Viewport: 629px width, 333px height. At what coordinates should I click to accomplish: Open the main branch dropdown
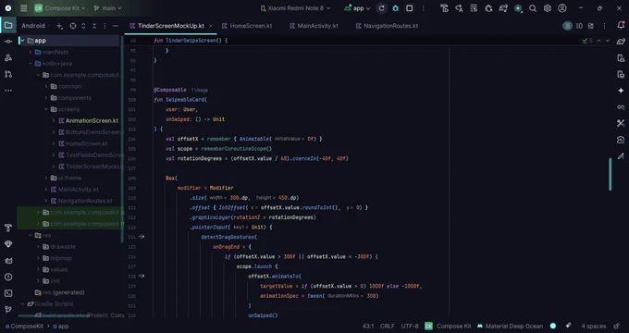(x=107, y=8)
